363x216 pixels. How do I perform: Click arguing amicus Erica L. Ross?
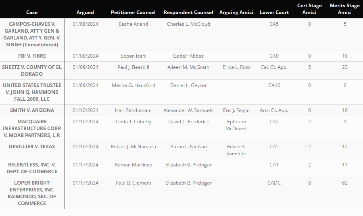(236, 67)
